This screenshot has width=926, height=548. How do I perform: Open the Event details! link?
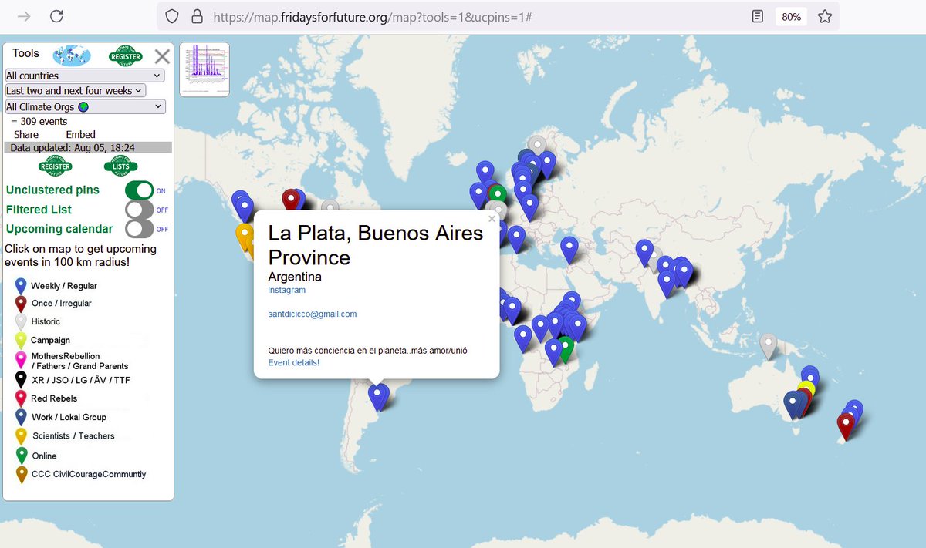(294, 362)
